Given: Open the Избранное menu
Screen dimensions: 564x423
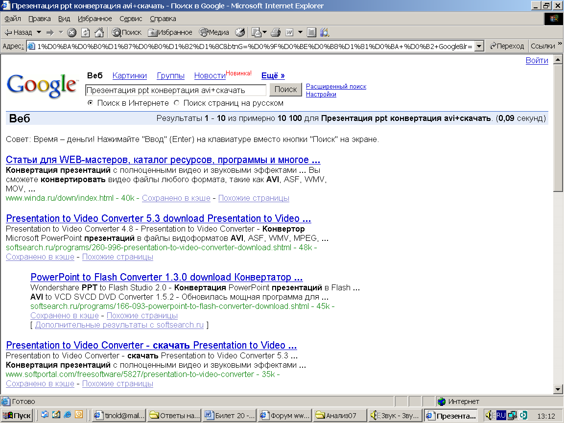Looking at the screenshot, I should pyautogui.click(x=95, y=19).
